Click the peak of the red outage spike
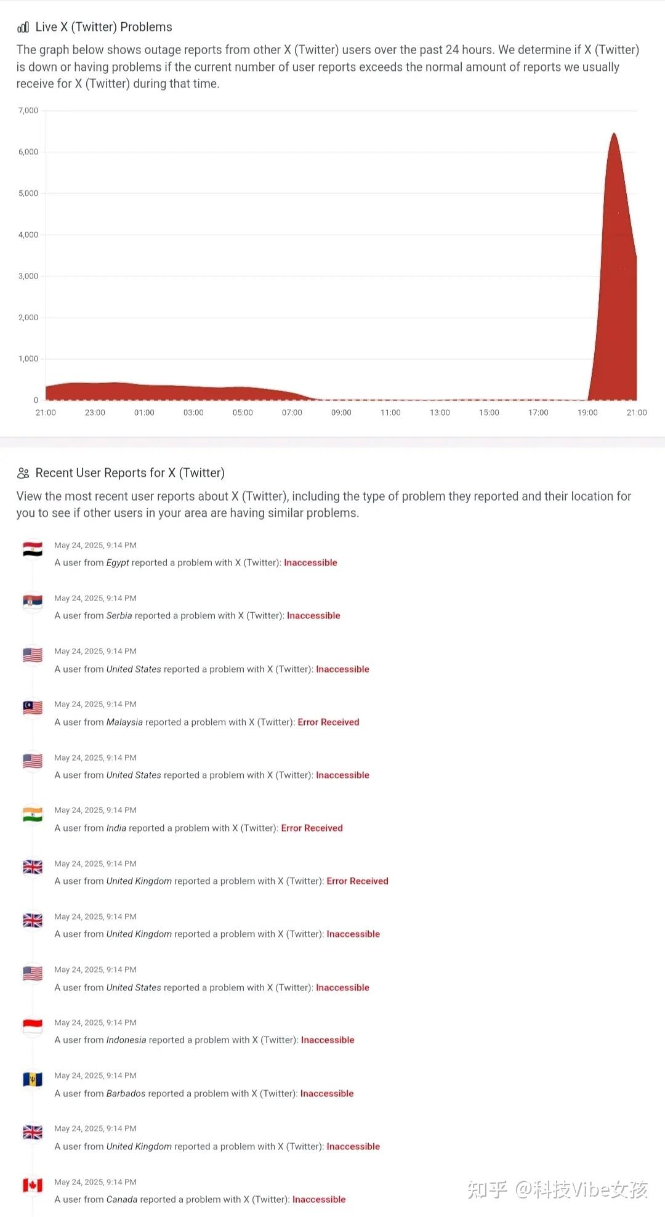The width and height of the screenshot is (665, 1217). tap(614, 134)
